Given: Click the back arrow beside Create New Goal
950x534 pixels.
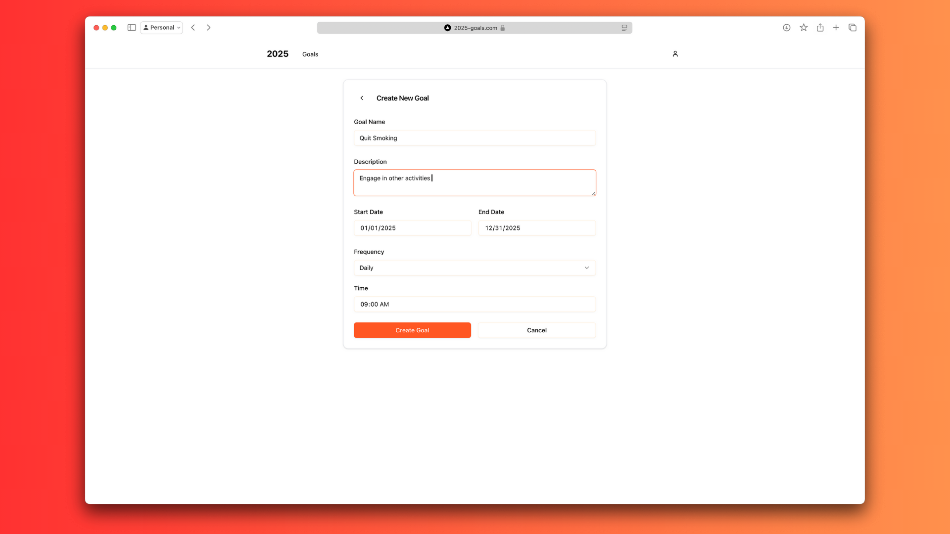Looking at the screenshot, I should (x=362, y=98).
